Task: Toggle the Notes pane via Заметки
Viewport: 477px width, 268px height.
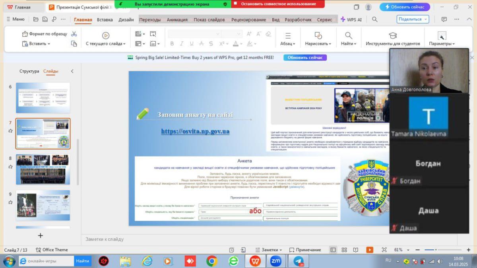Action: pyautogui.click(x=268, y=250)
